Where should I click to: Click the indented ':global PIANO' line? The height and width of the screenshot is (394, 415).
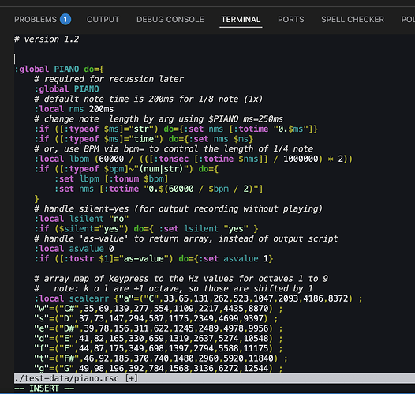tap(66, 89)
